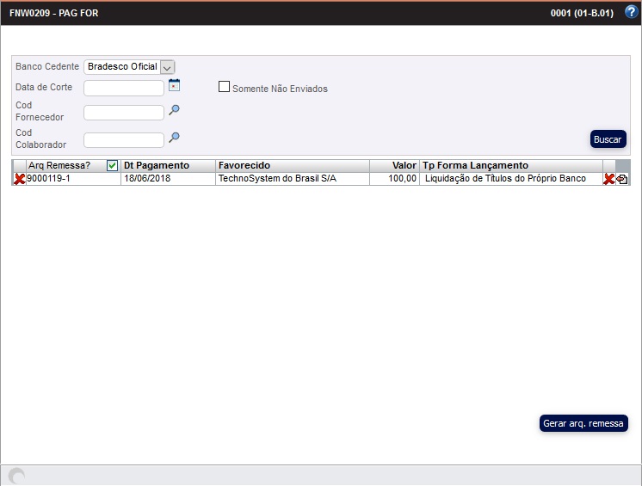Viewport: 642px width, 486px height.
Task: Click the loading spinner in the status bar
Action: pyautogui.click(x=16, y=476)
